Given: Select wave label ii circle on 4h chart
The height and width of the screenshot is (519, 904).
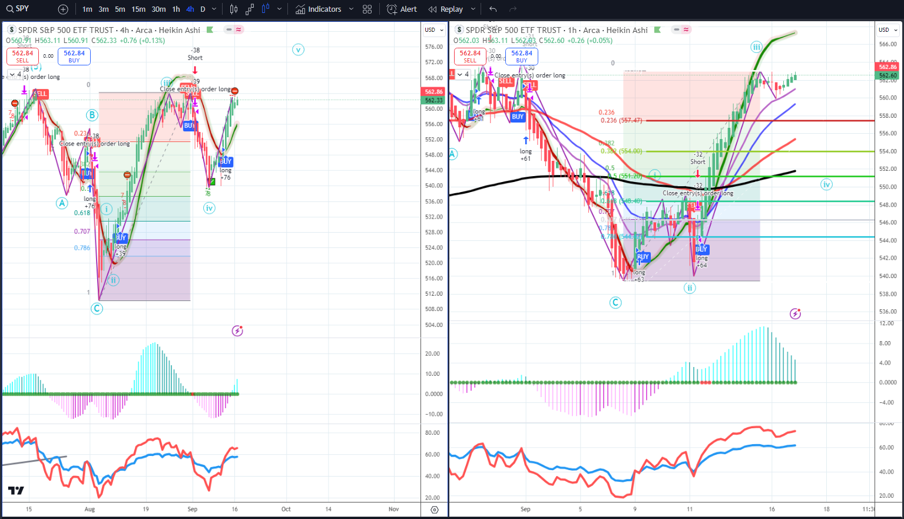Looking at the screenshot, I should point(114,280).
